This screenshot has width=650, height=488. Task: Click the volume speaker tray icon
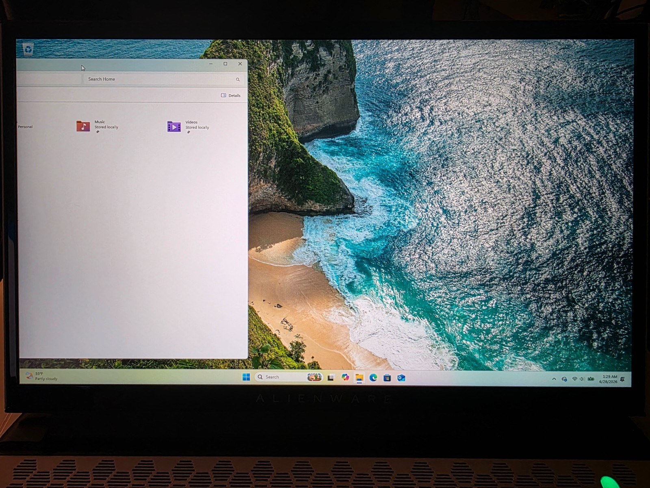(x=582, y=379)
